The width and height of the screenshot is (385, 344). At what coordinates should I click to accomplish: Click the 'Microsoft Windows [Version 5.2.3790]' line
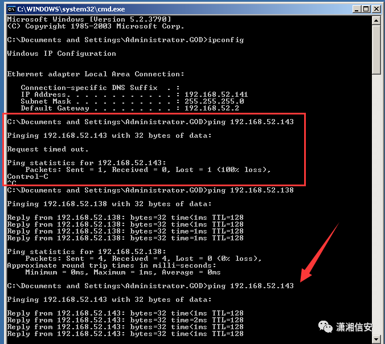(x=89, y=19)
